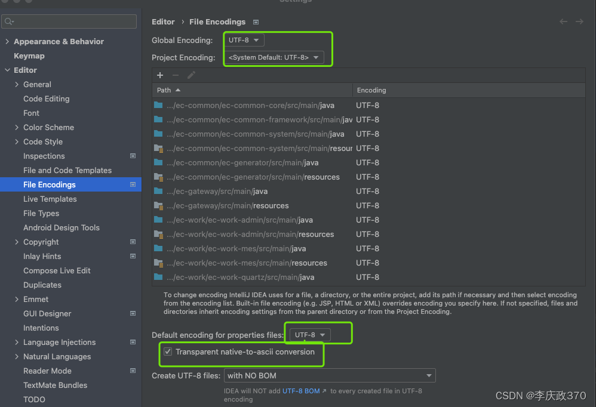Image resolution: width=596 pixels, height=407 pixels.
Task: Expand Appearance & Behavior section
Action: [7, 41]
